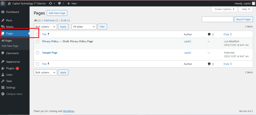Open the Settings menu in sidebar

pos(11,87)
